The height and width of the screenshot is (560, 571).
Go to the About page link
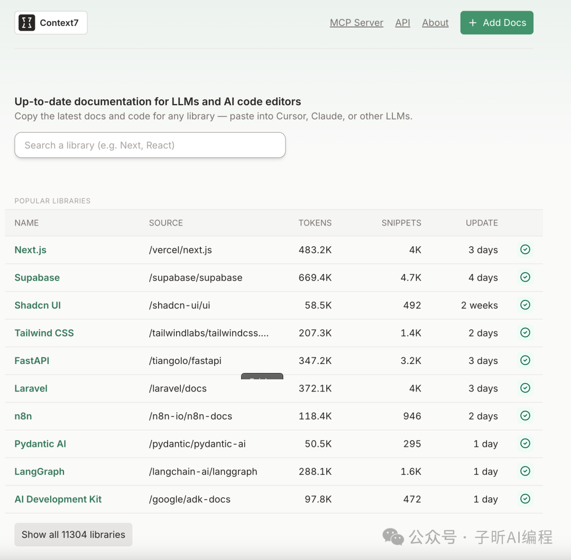pyautogui.click(x=435, y=23)
